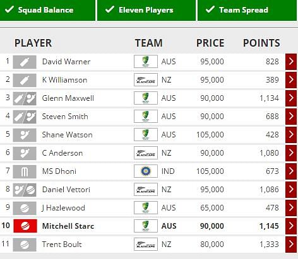This screenshot has height=259, width=298.
Task: Click David Warner's batsman role icon
Action: click(25, 62)
